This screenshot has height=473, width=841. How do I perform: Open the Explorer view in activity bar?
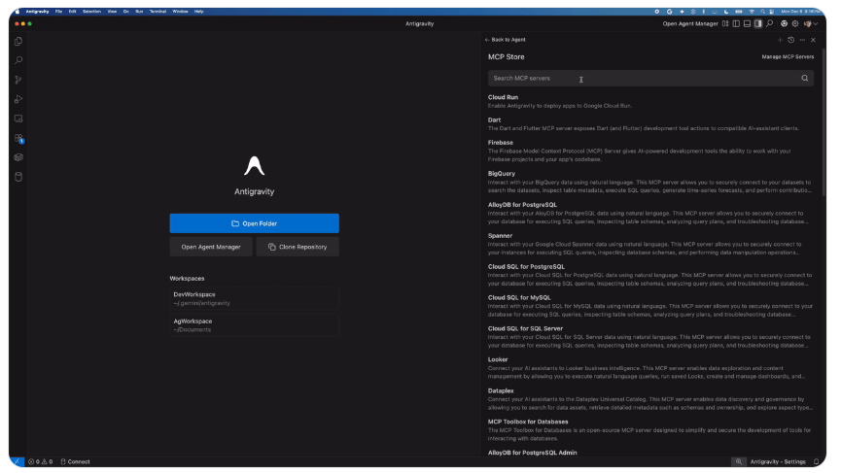18,41
